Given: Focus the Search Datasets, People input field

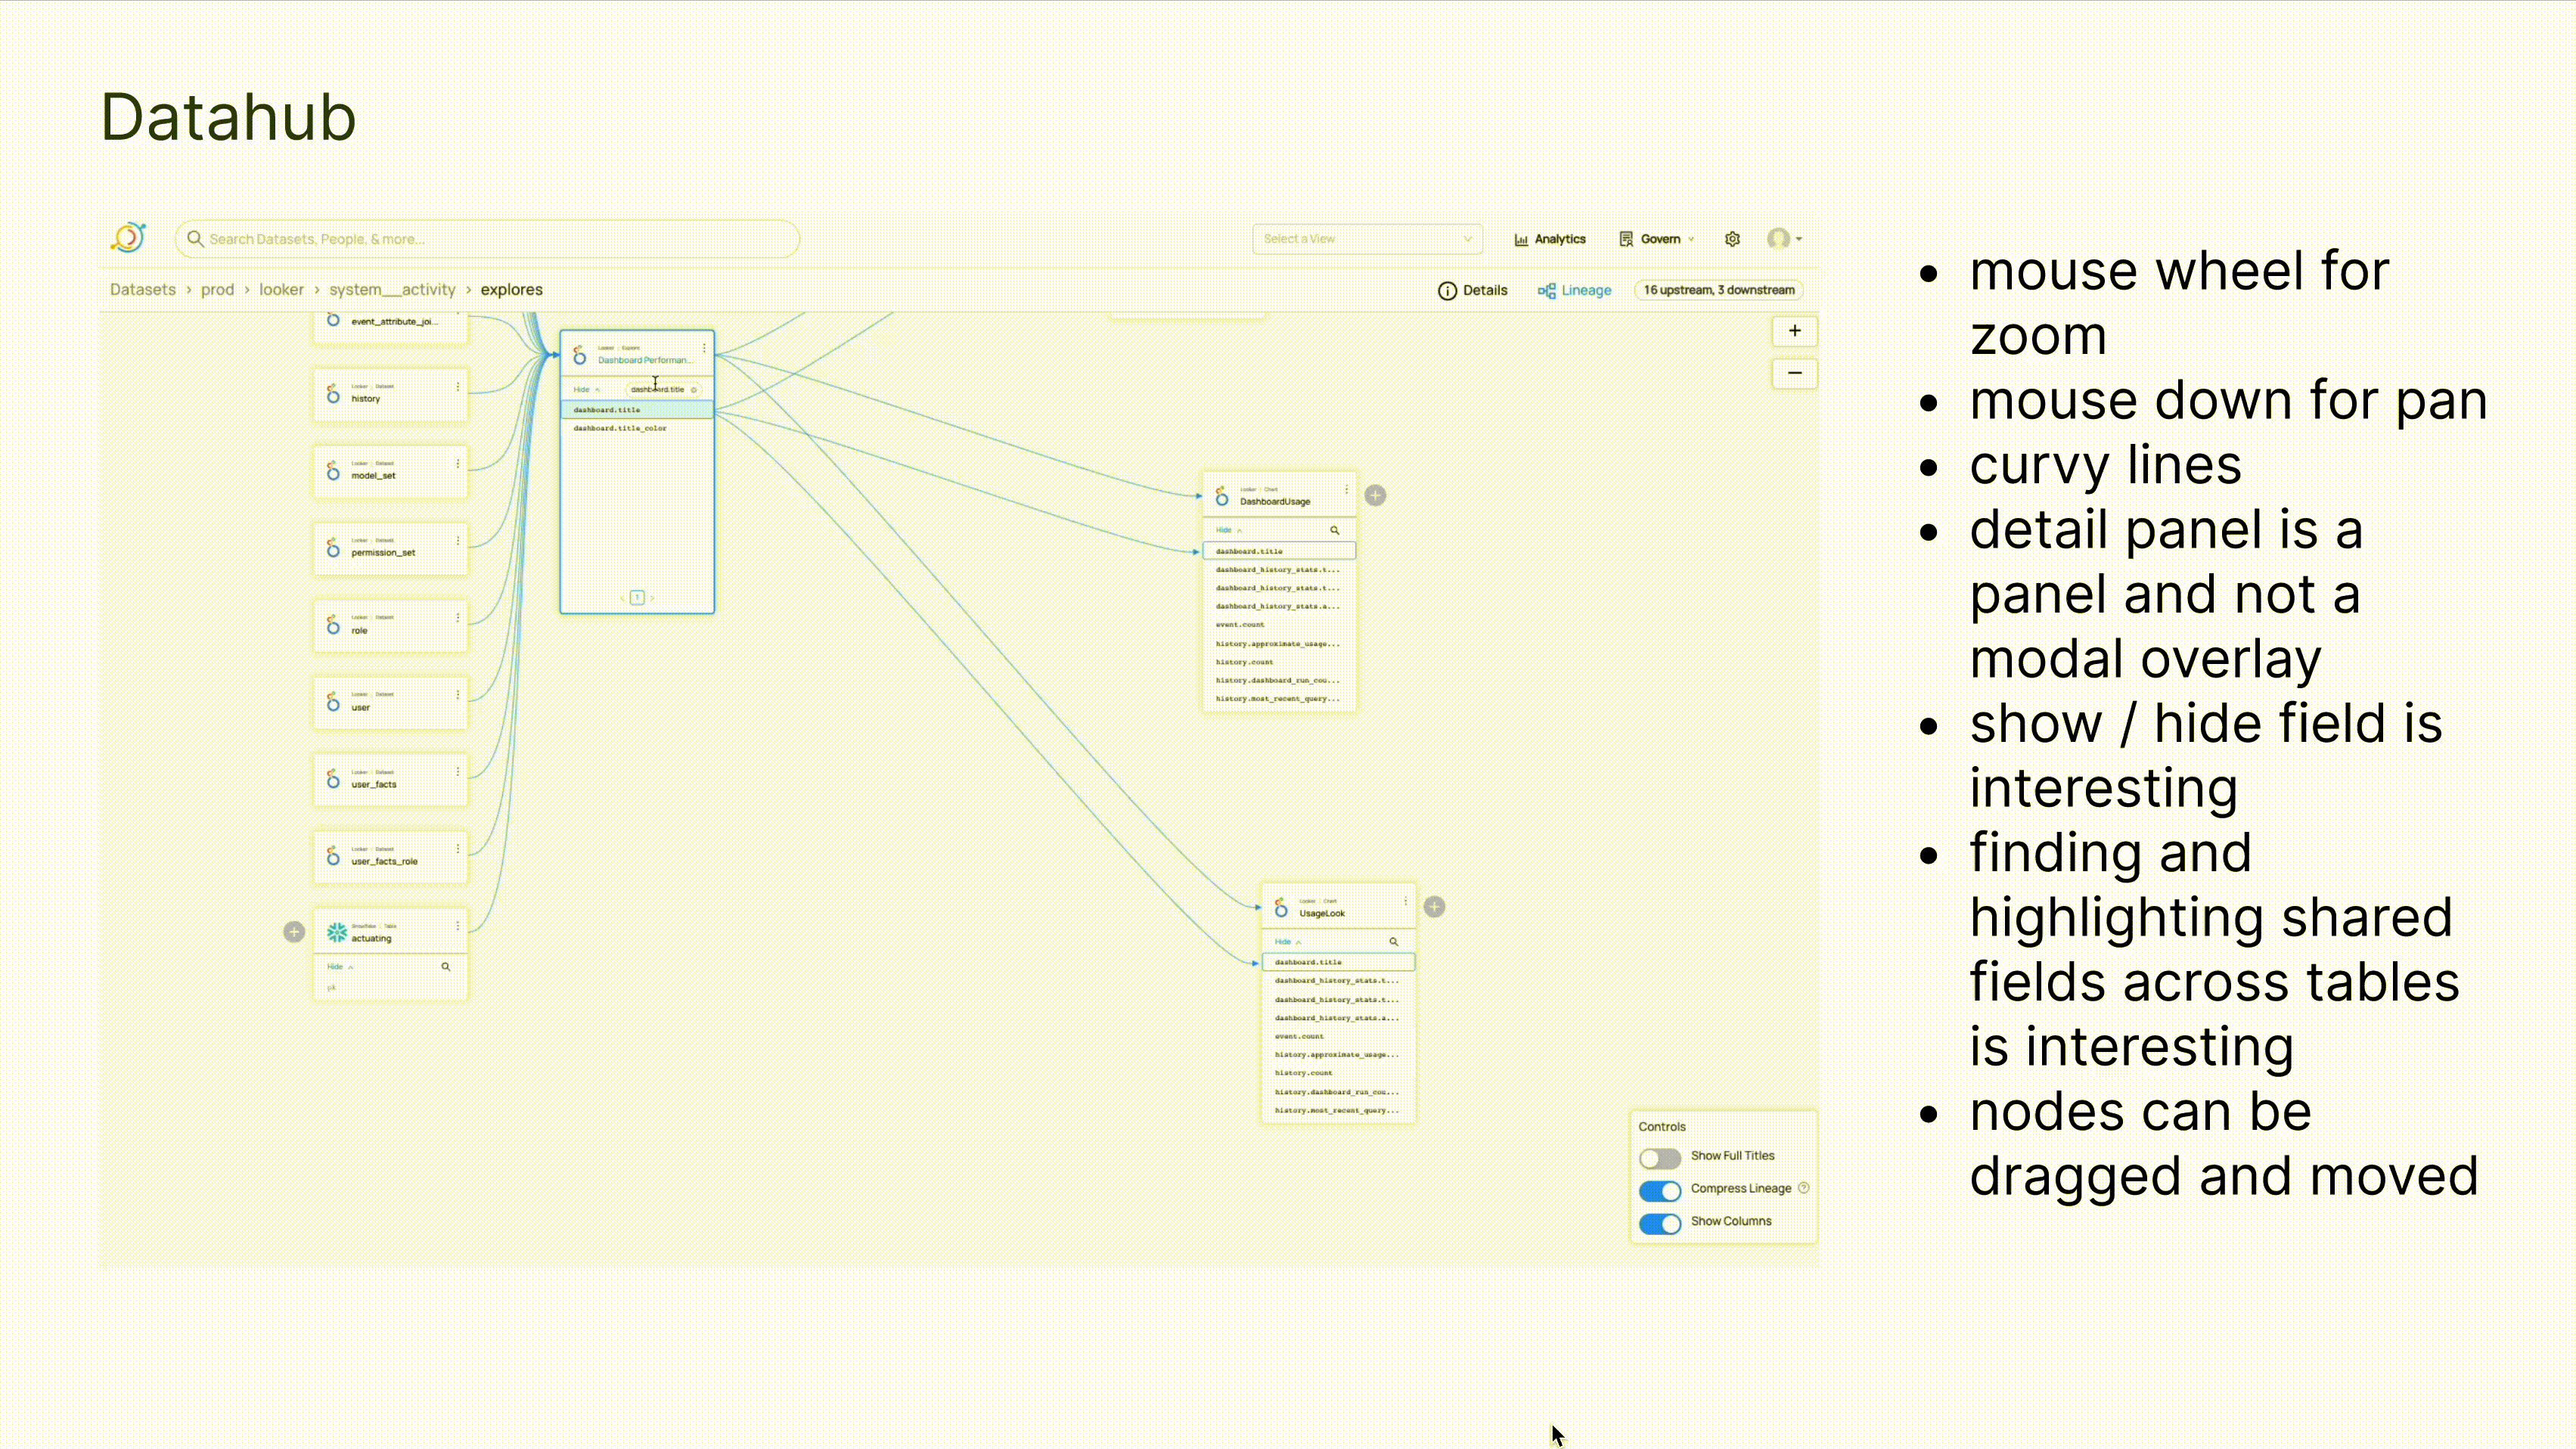Looking at the screenshot, I should click(x=487, y=239).
